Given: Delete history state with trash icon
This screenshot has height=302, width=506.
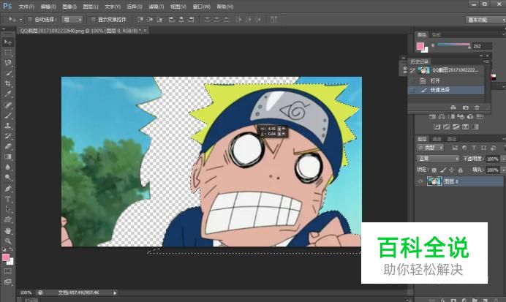Looking at the screenshot, I should 477,107.
